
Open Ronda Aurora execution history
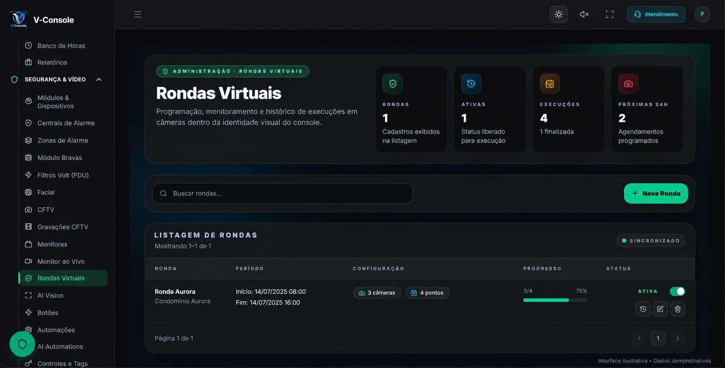tap(642, 309)
